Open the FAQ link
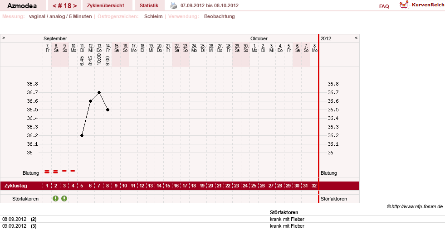 [384, 6]
